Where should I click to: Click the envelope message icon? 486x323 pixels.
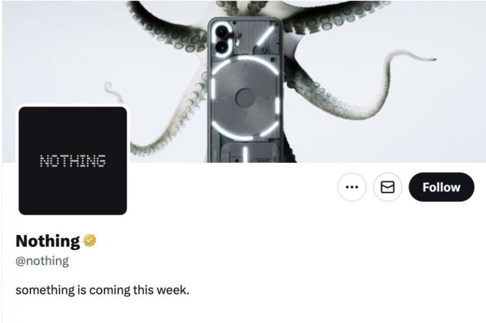(388, 187)
